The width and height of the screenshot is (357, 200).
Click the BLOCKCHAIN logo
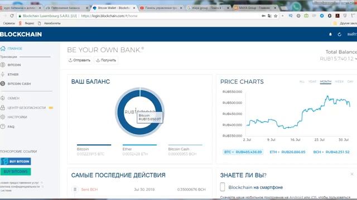coord(21,34)
